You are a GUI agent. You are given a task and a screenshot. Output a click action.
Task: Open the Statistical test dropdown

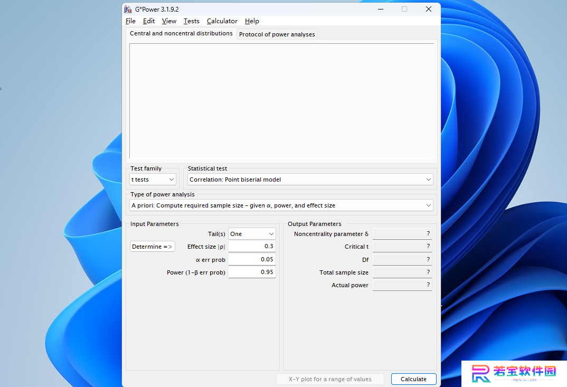310,180
